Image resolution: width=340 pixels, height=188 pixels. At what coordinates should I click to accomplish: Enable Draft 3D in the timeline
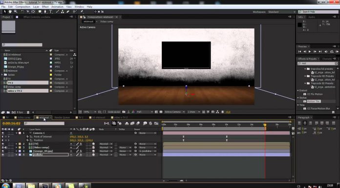coord(120,124)
